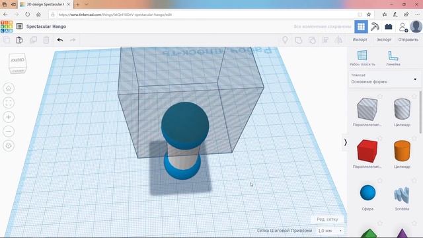
Task: Open the browser share icon
Action: point(406,15)
